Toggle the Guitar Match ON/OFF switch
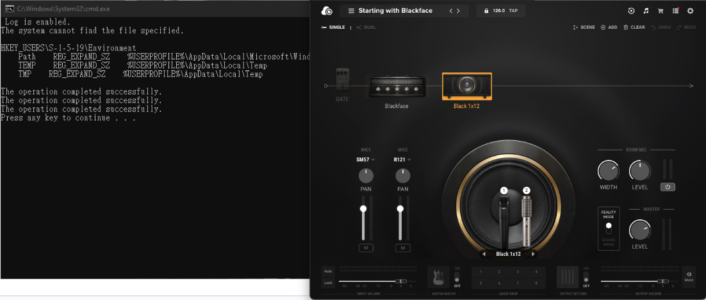Screen dimensions: 706x300 point(457,276)
